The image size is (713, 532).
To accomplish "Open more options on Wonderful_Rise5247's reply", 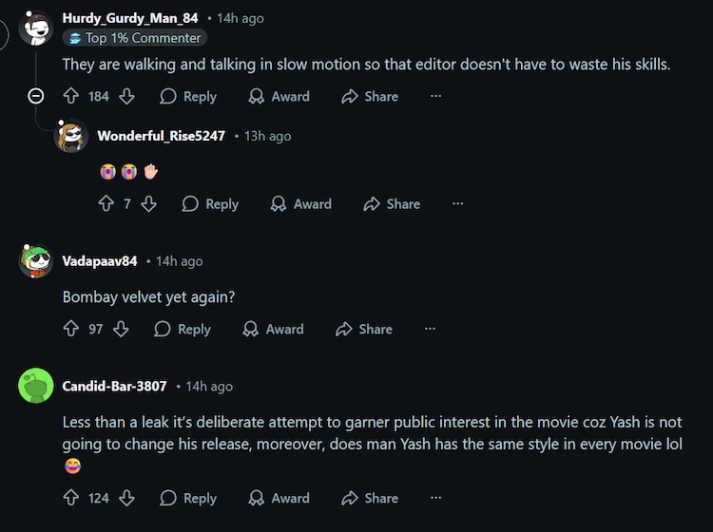I will (457, 203).
